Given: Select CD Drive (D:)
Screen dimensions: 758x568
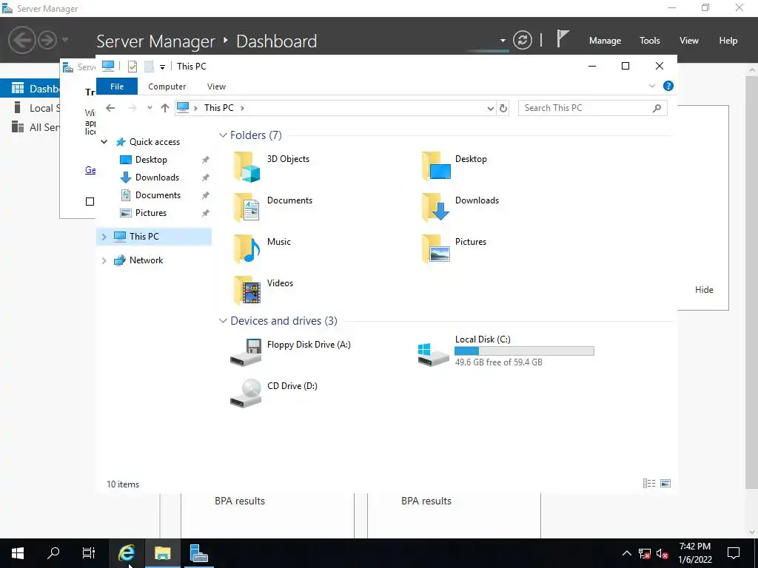Looking at the screenshot, I should [274, 393].
